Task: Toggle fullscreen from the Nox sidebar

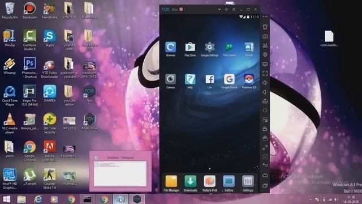Action: click(265, 73)
